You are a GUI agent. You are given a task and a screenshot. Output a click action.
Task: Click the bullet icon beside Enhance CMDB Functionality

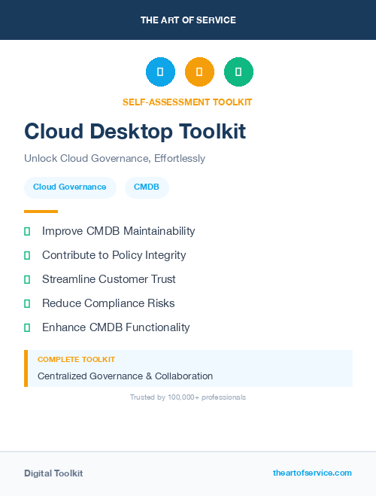pyautogui.click(x=27, y=327)
